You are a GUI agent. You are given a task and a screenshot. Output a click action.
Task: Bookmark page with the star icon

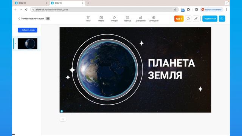[x=175, y=9]
